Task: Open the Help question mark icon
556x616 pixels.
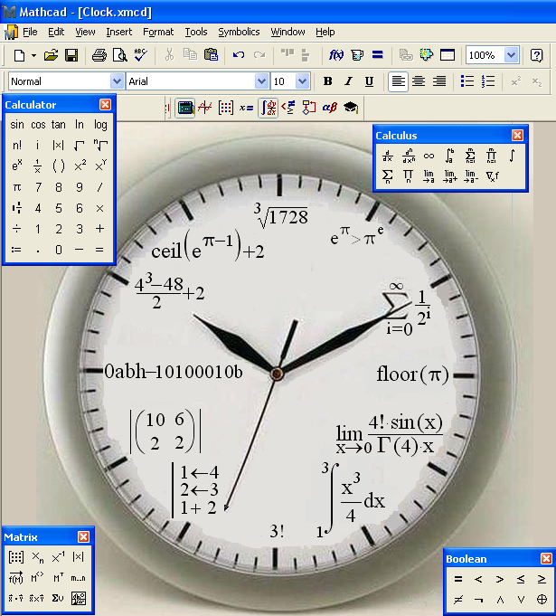Action: [536, 55]
